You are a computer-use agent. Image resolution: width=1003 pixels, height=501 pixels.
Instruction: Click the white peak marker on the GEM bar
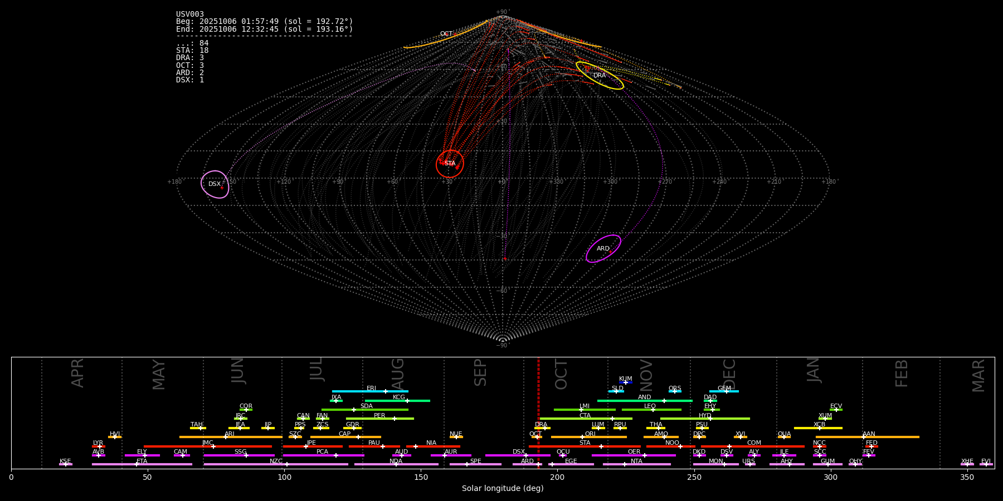[x=726, y=391]
